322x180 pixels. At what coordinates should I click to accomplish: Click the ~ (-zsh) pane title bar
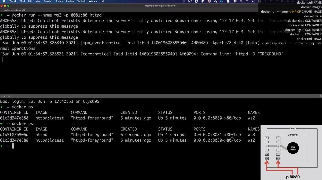161,96
